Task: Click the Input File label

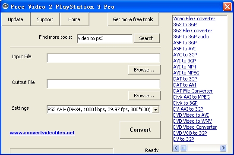Action: click(x=22, y=56)
